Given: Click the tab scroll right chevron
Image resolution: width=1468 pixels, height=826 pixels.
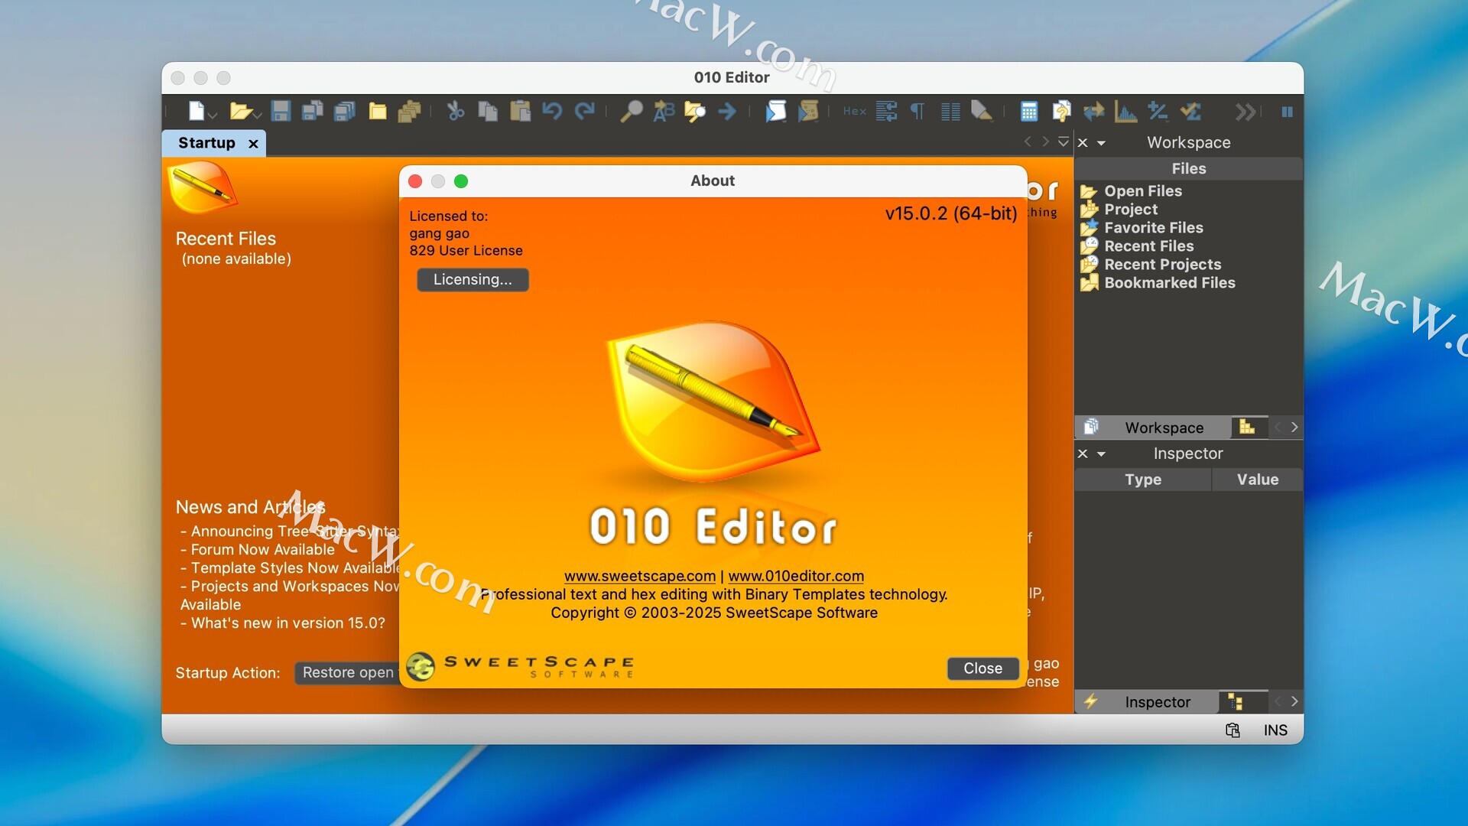Looking at the screenshot, I should click(1045, 141).
